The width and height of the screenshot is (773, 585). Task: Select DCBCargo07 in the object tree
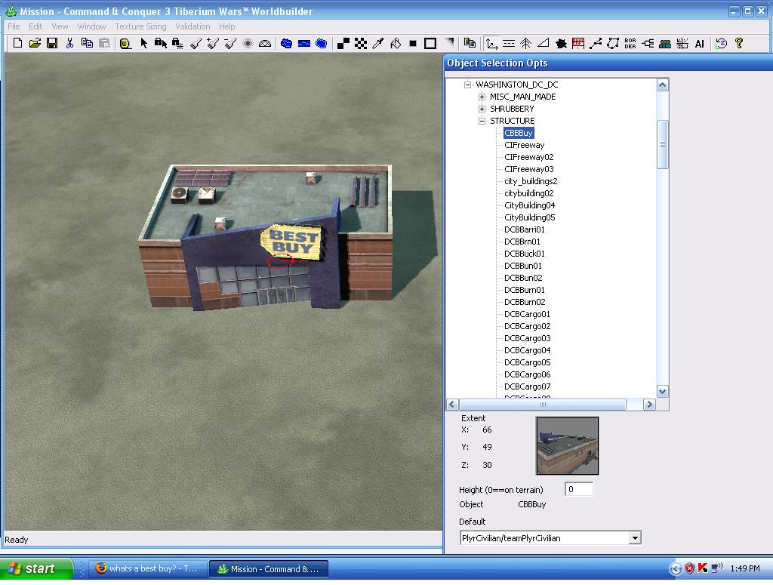[x=527, y=387]
